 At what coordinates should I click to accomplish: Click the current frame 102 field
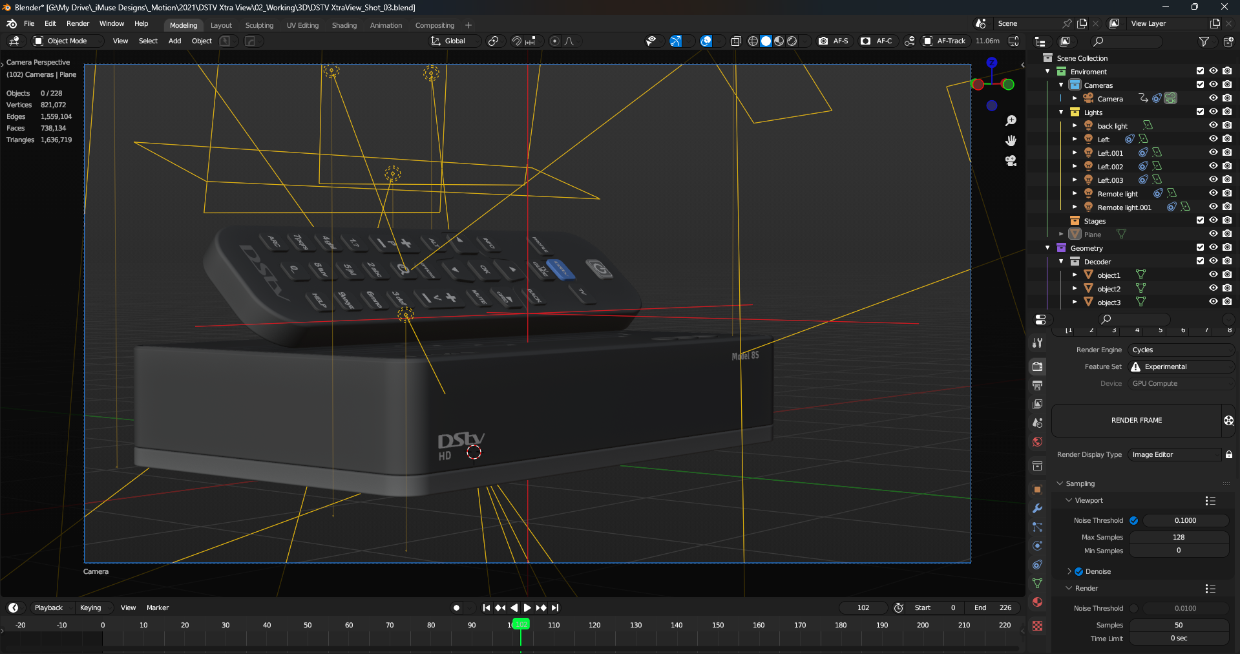[x=863, y=607]
